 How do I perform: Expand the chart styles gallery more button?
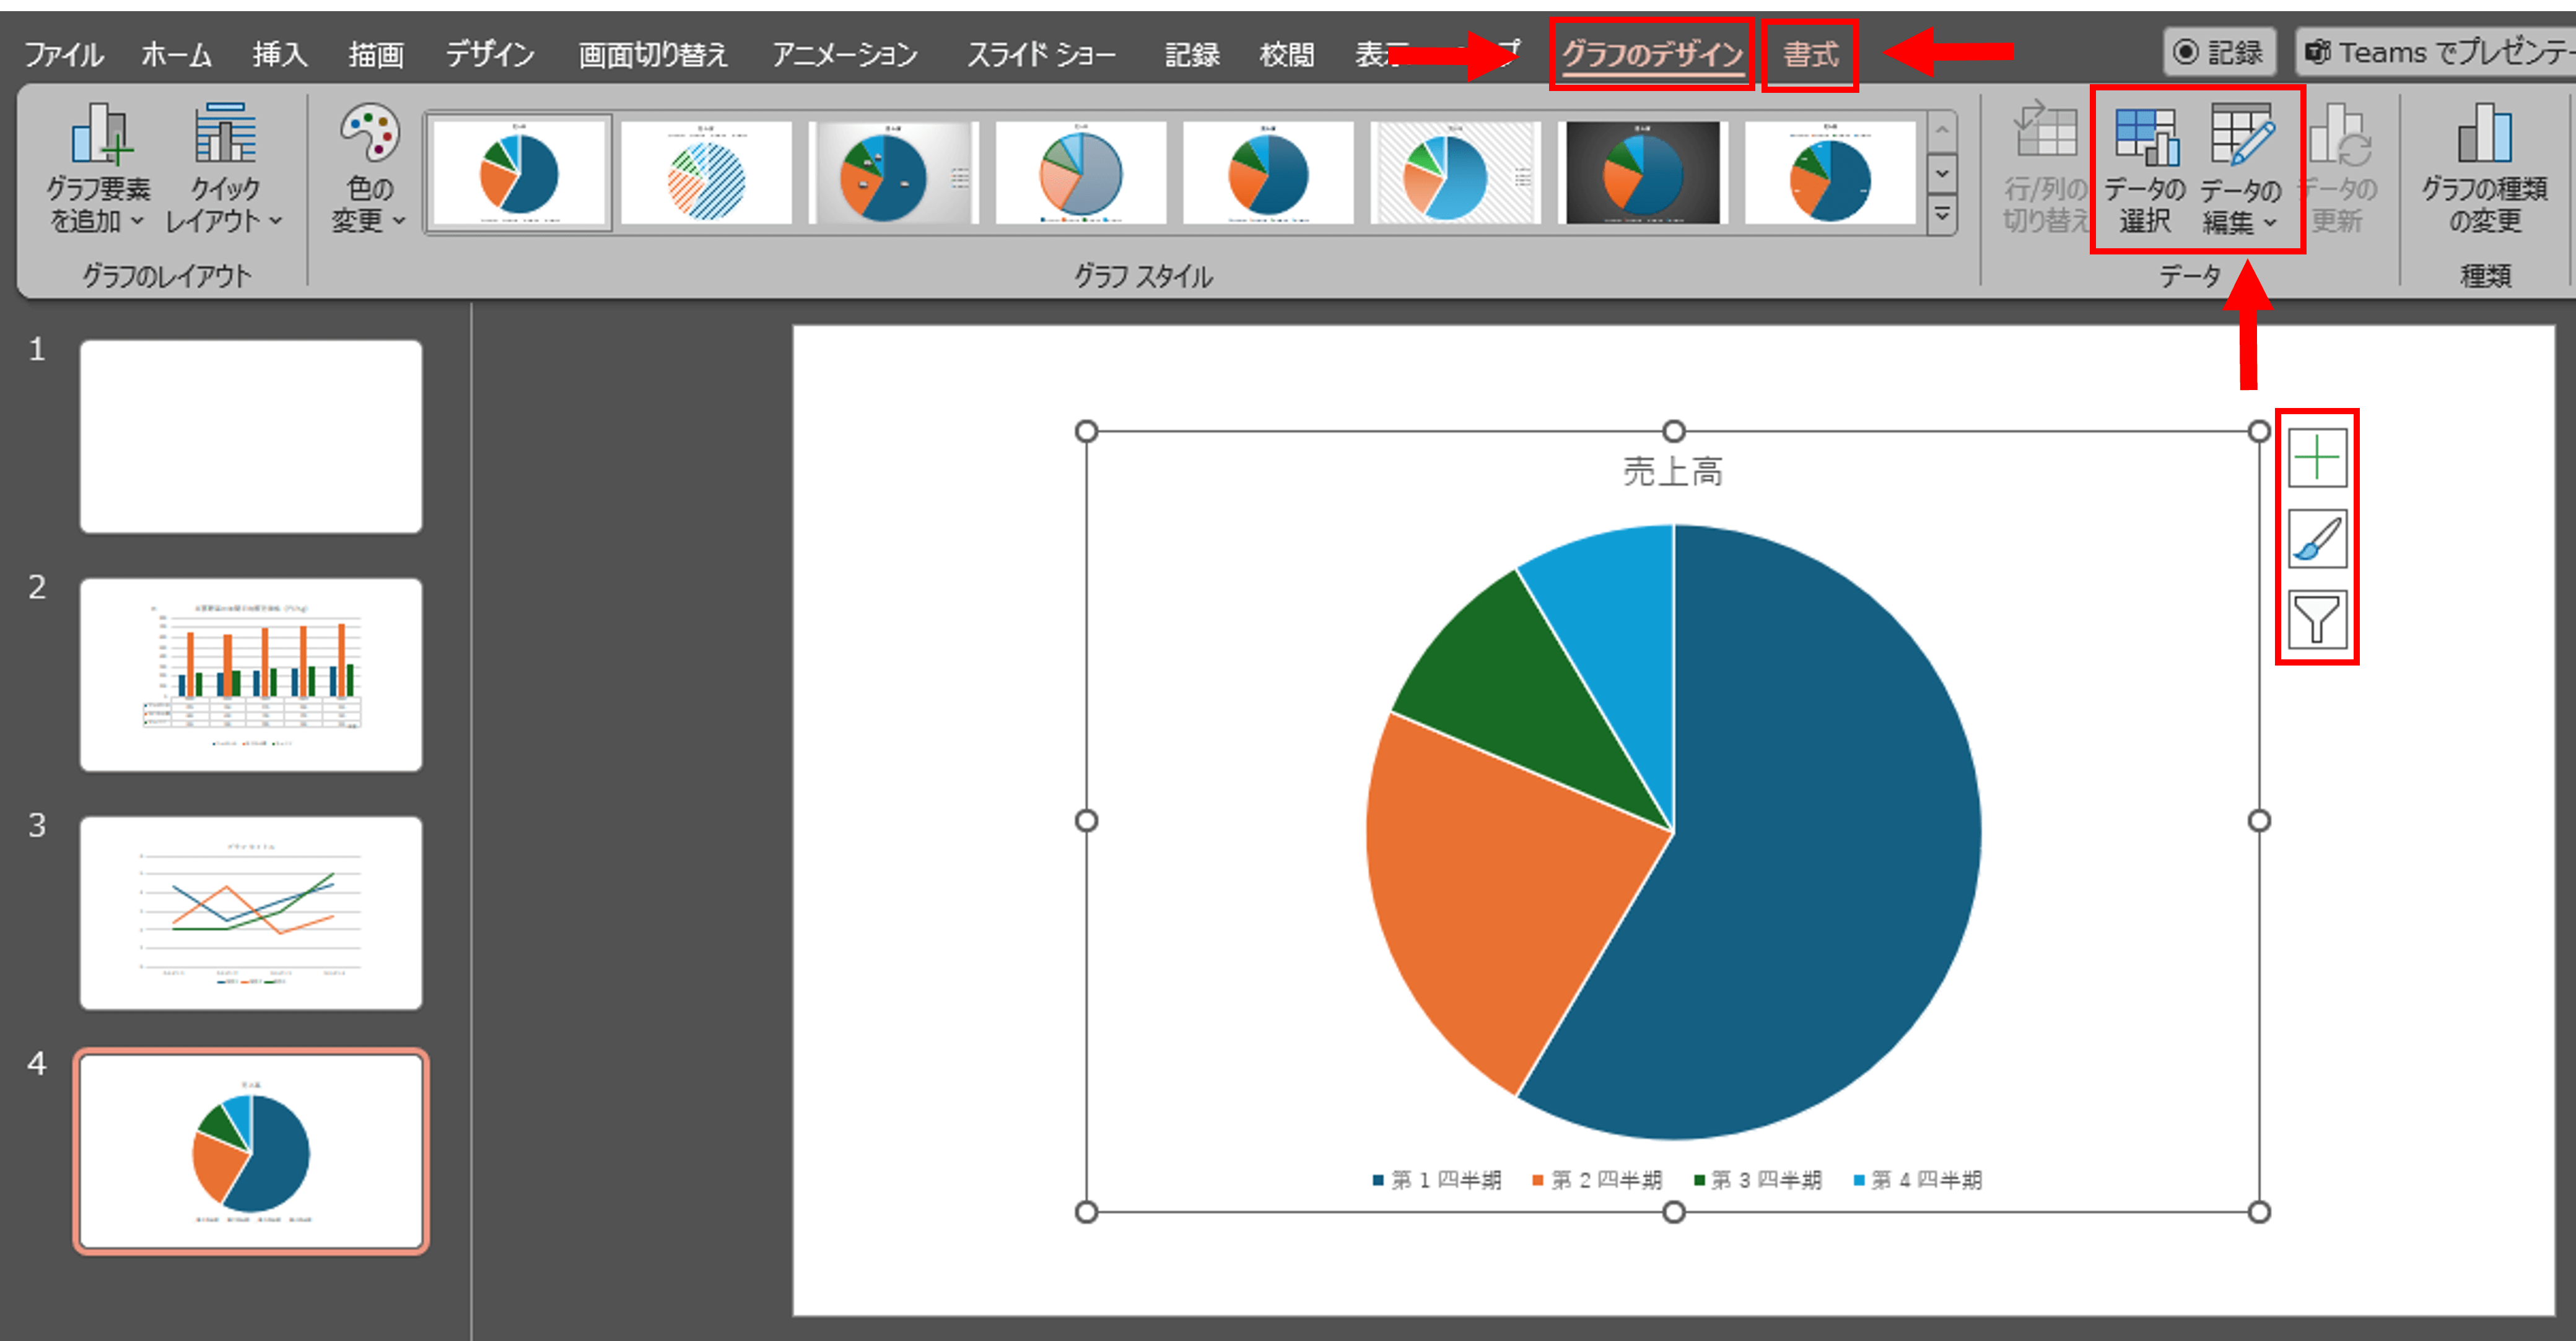tap(1942, 215)
